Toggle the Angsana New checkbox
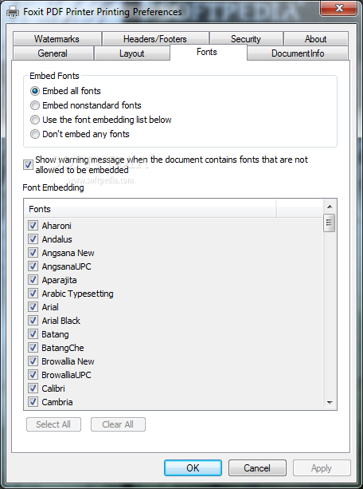Screen dimensions: 363x489 click(x=33, y=252)
